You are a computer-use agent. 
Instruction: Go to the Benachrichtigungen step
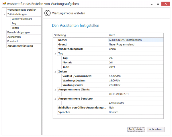point(24,32)
